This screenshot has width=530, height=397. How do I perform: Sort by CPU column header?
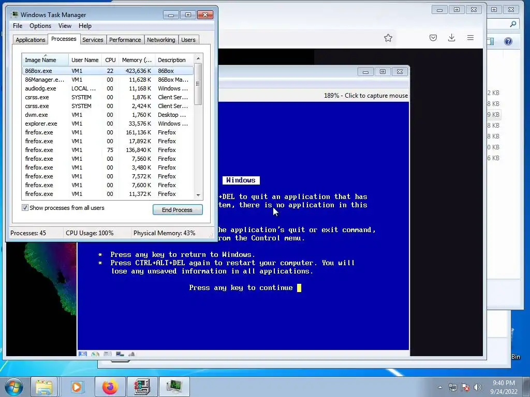110,60
